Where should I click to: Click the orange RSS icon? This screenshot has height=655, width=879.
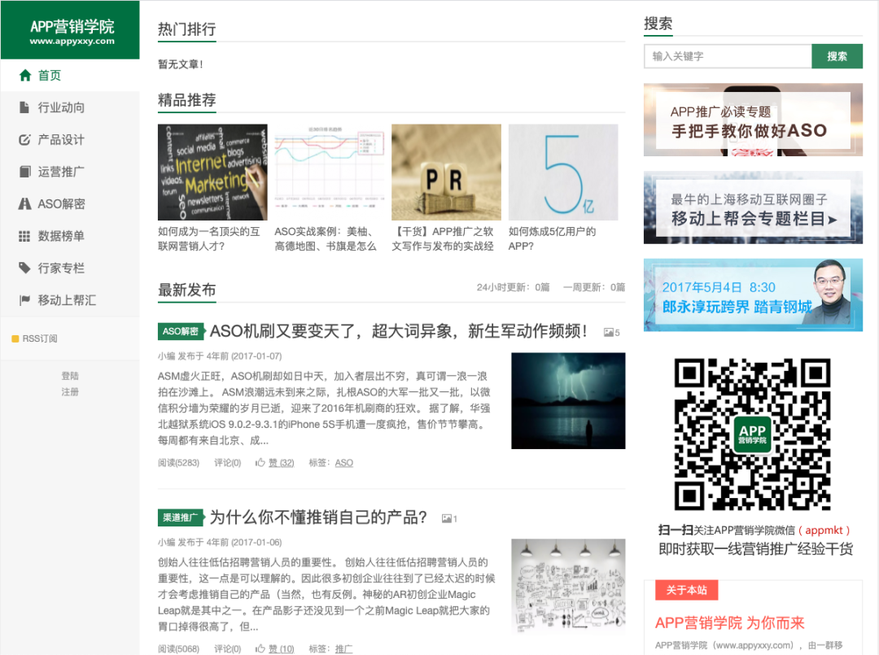[15, 338]
